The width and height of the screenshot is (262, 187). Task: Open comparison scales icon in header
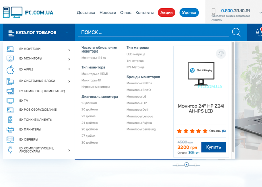[259, 32]
